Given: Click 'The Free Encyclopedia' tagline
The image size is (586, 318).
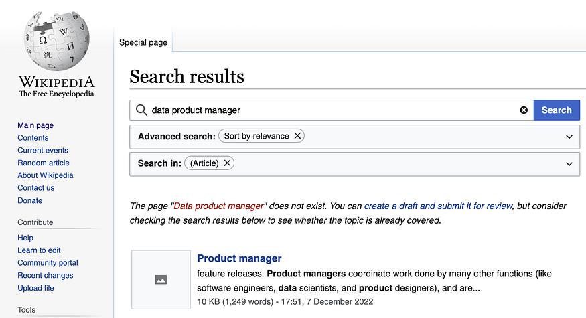Looking at the screenshot, I should pyautogui.click(x=56, y=94).
